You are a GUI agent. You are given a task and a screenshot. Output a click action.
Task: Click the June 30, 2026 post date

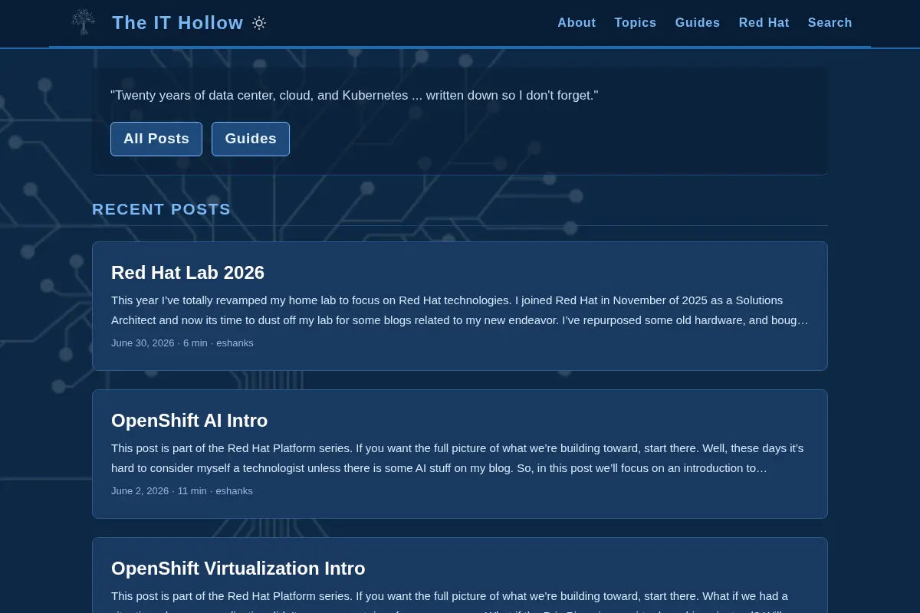pyautogui.click(x=143, y=343)
